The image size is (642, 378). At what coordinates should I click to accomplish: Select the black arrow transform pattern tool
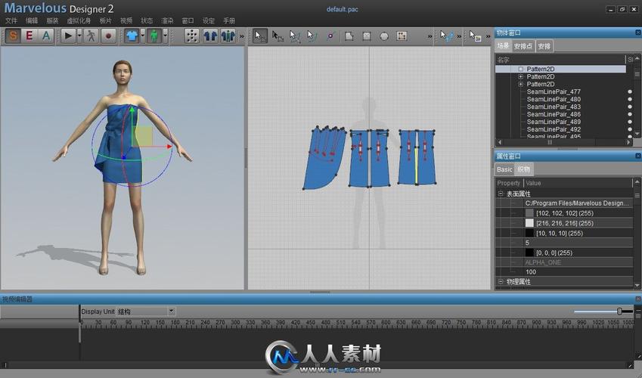(278, 36)
